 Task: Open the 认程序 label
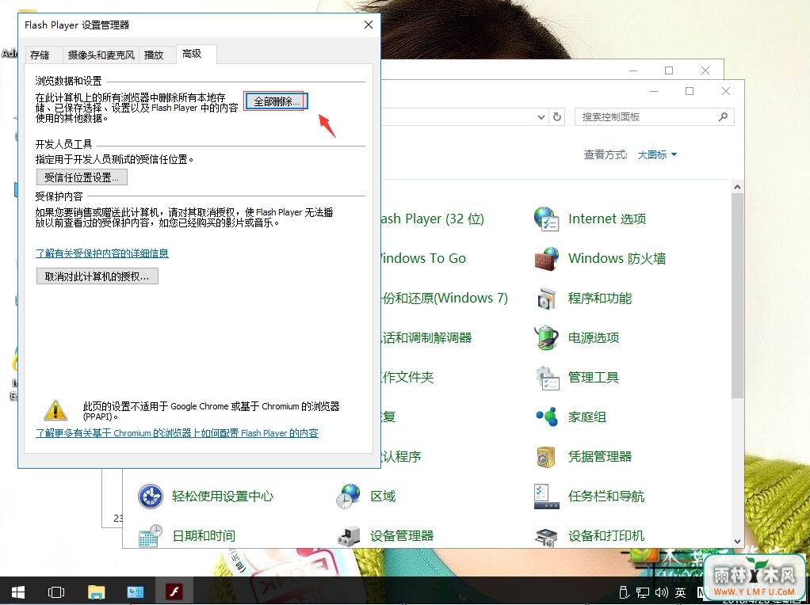tap(401, 456)
